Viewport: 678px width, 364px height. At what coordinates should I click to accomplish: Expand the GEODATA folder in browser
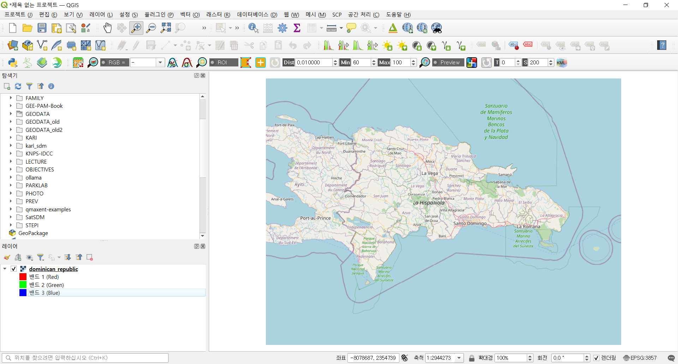(11, 114)
